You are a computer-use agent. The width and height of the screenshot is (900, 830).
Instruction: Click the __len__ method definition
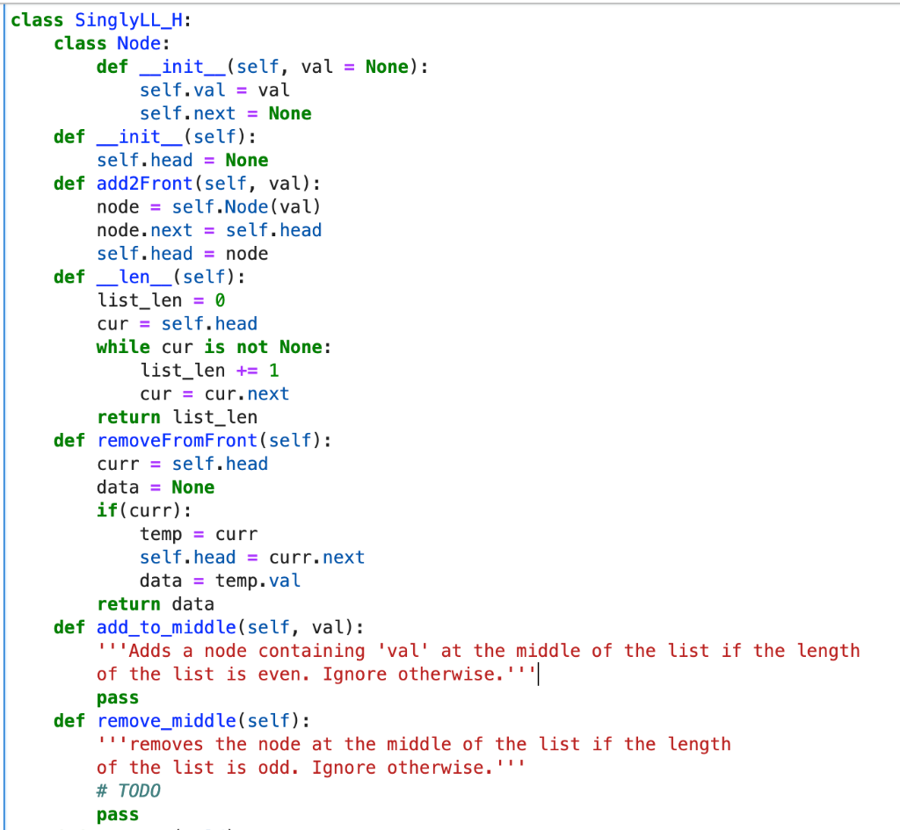(134, 277)
